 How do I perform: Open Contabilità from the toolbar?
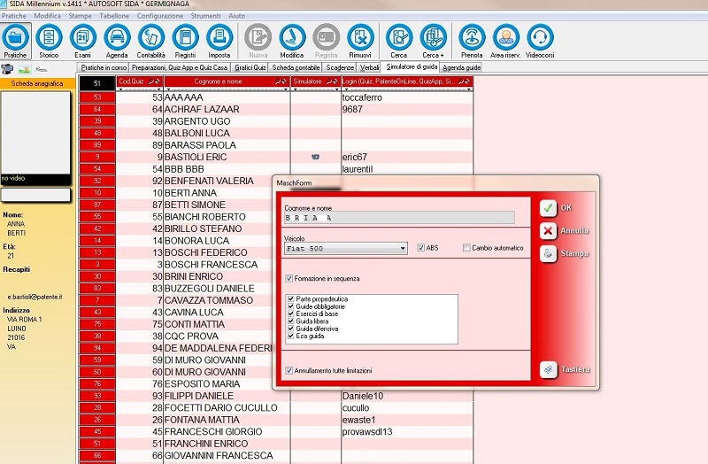pyautogui.click(x=150, y=38)
